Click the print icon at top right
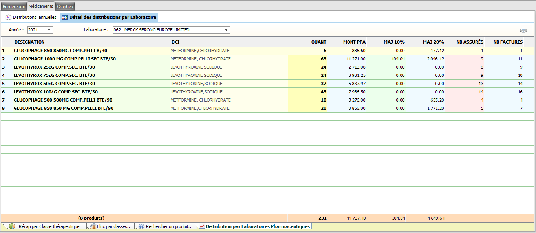Screen dimensions: 536x233 coord(523,30)
